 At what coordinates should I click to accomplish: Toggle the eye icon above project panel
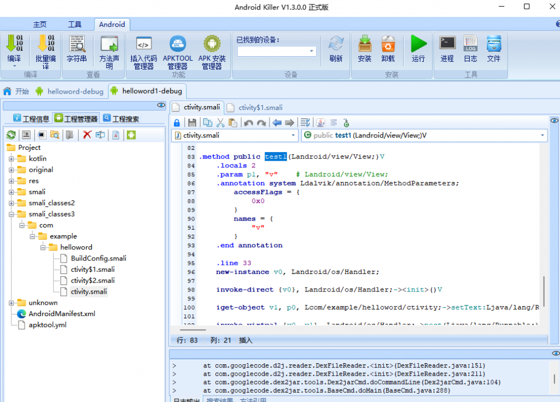161,105
